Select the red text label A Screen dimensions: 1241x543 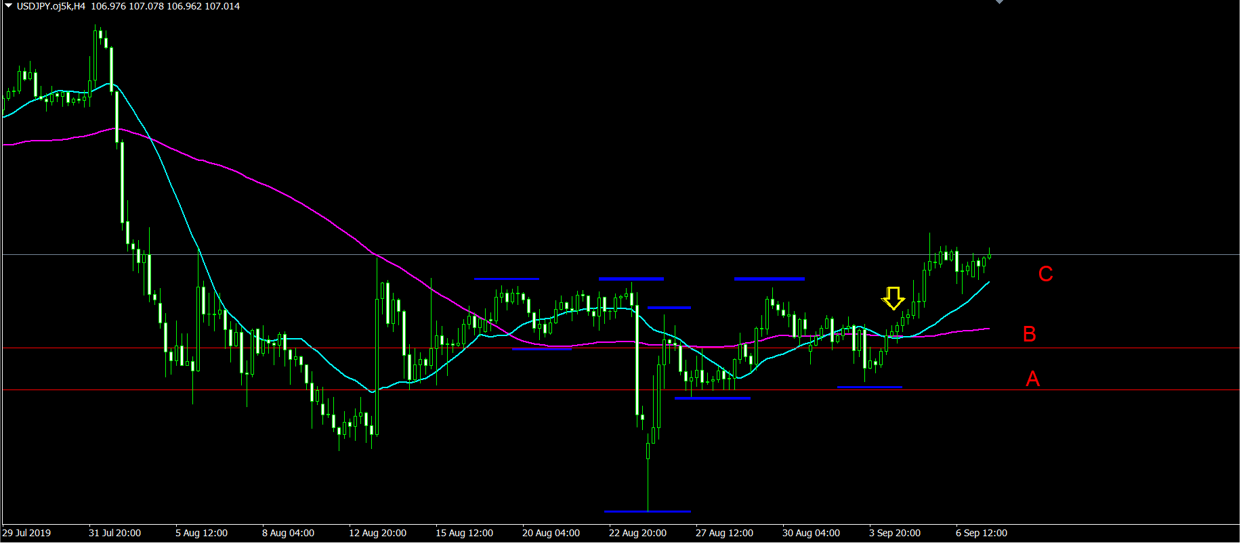1032,379
